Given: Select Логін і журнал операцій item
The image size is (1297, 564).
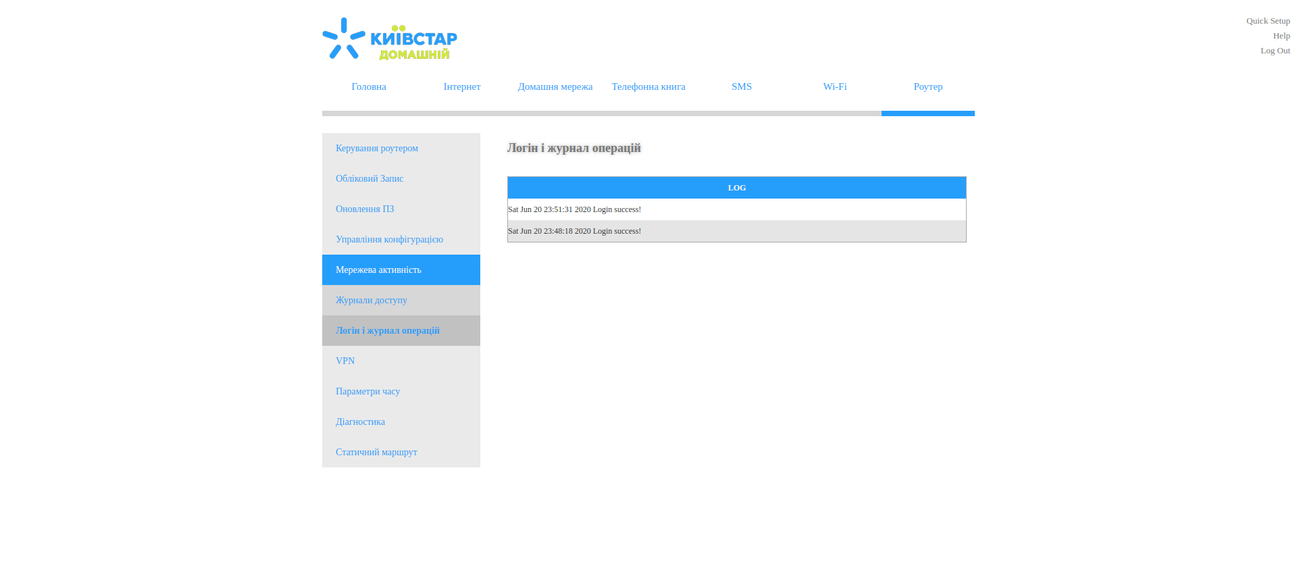Looking at the screenshot, I should 388,331.
